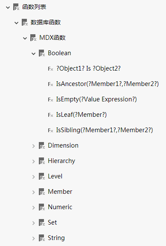Select the IsAncestor(?Member1?,?Member2?) function
This screenshot has width=166, height=246.
108,84
